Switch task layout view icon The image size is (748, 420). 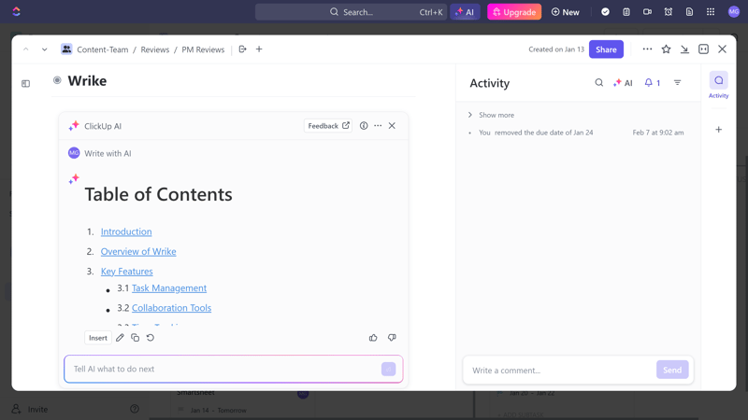pyautogui.click(x=703, y=49)
